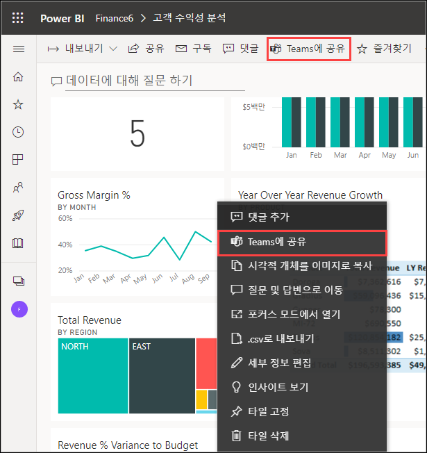Click the $5백만 axis label

[254, 107]
